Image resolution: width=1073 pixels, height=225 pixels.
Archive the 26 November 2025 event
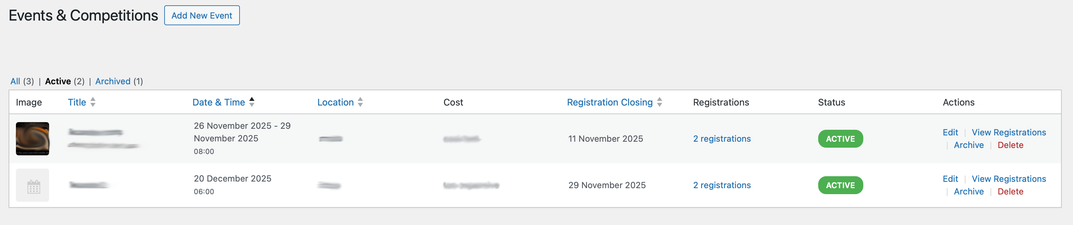click(x=968, y=145)
